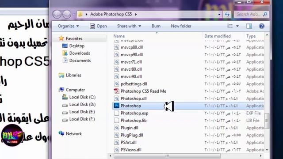This screenshot has height=159, width=283.
Task: Click the Photoshop Ps application icon
Action: pos(117,106)
